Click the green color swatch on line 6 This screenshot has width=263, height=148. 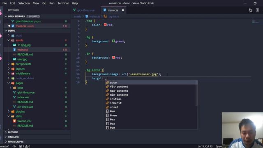click(x=113, y=41)
